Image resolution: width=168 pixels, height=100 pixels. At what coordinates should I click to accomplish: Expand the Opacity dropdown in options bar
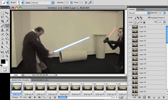[71, 3]
